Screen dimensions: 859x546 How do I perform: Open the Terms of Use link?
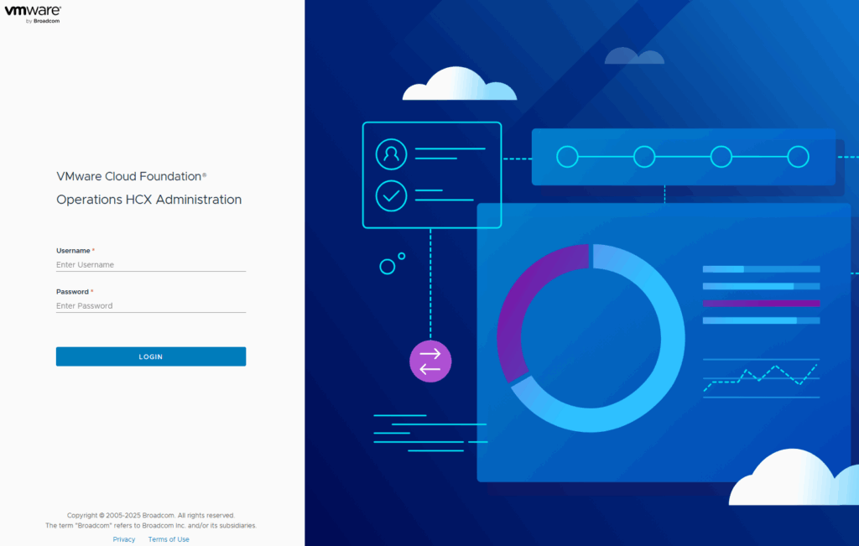[x=169, y=539]
